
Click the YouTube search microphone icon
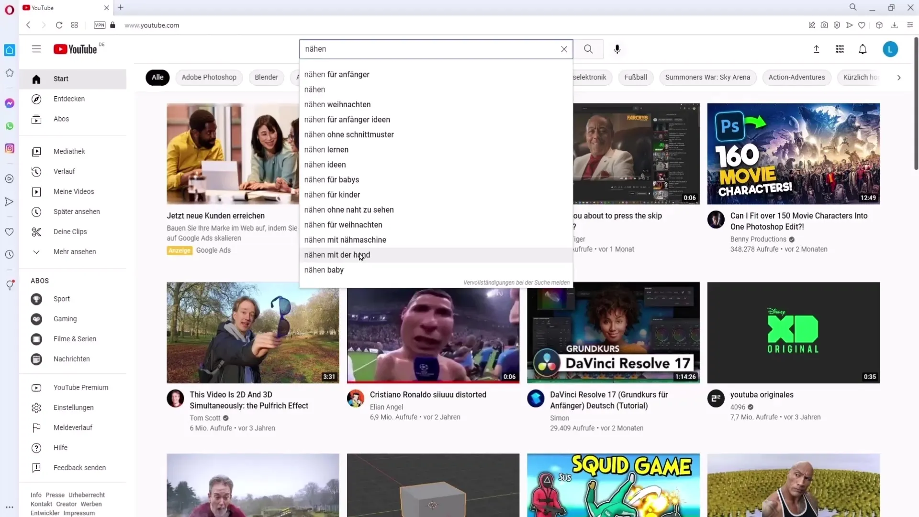point(617,49)
